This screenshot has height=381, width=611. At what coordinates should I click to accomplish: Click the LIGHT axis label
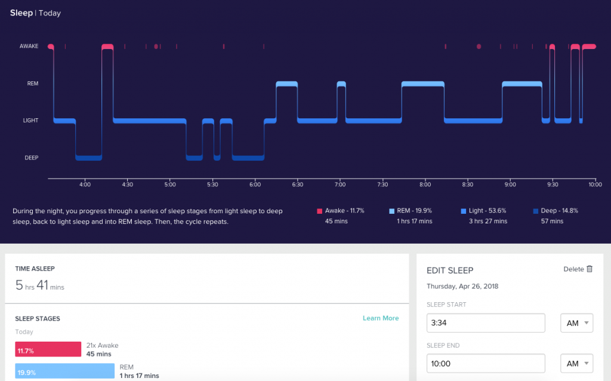(x=30, y=121)
